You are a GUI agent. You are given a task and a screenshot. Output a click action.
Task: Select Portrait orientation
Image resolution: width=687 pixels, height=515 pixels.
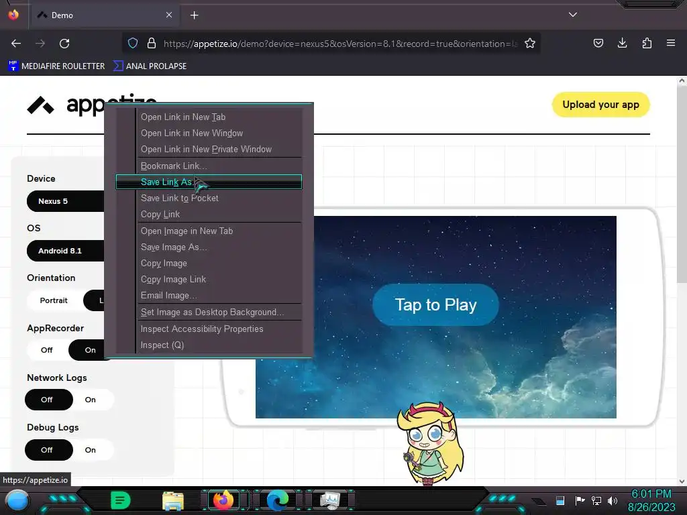54,300
